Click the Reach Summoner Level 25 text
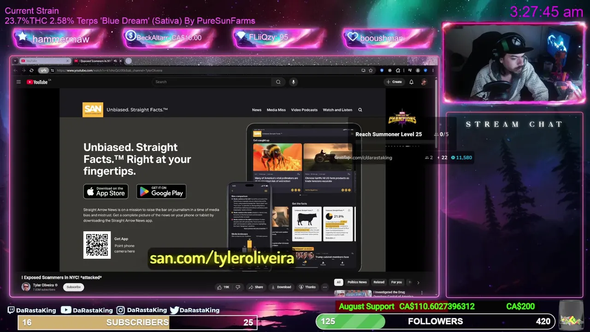This screenshot has width=590, height=332. tap(389, 134)
